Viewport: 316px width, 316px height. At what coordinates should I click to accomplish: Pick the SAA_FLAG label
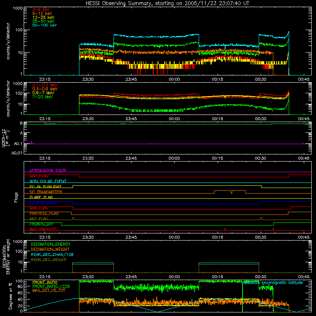click(x=39, y=208)
